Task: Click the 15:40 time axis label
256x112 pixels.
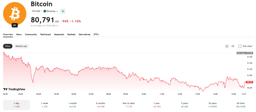Action: click(244, 94)
